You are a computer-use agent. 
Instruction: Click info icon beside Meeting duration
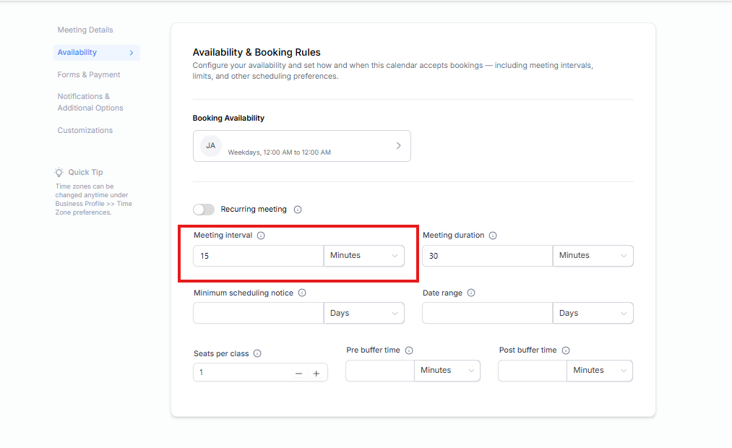click(493, 236)
